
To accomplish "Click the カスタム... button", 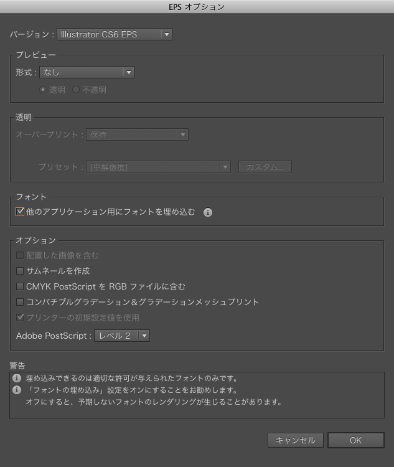I will coord(265,167).
